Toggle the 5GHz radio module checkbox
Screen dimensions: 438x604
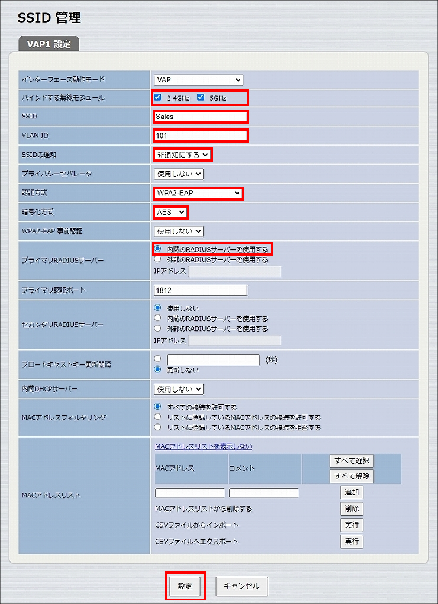click(x=201, y=98)
